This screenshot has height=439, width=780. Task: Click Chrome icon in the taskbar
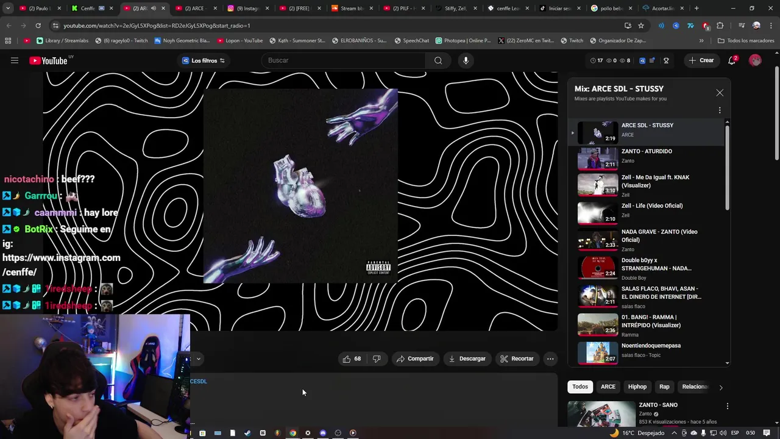click(292, 433)
